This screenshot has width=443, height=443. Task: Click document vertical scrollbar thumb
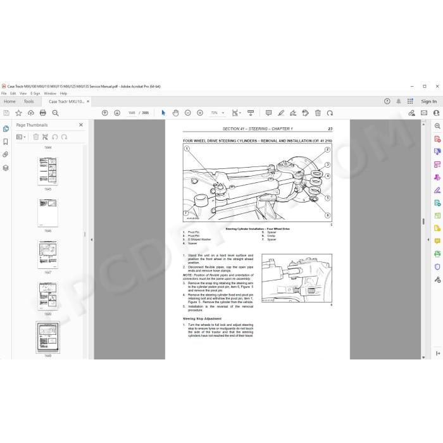pyautogui.click(x=423, y=221)
